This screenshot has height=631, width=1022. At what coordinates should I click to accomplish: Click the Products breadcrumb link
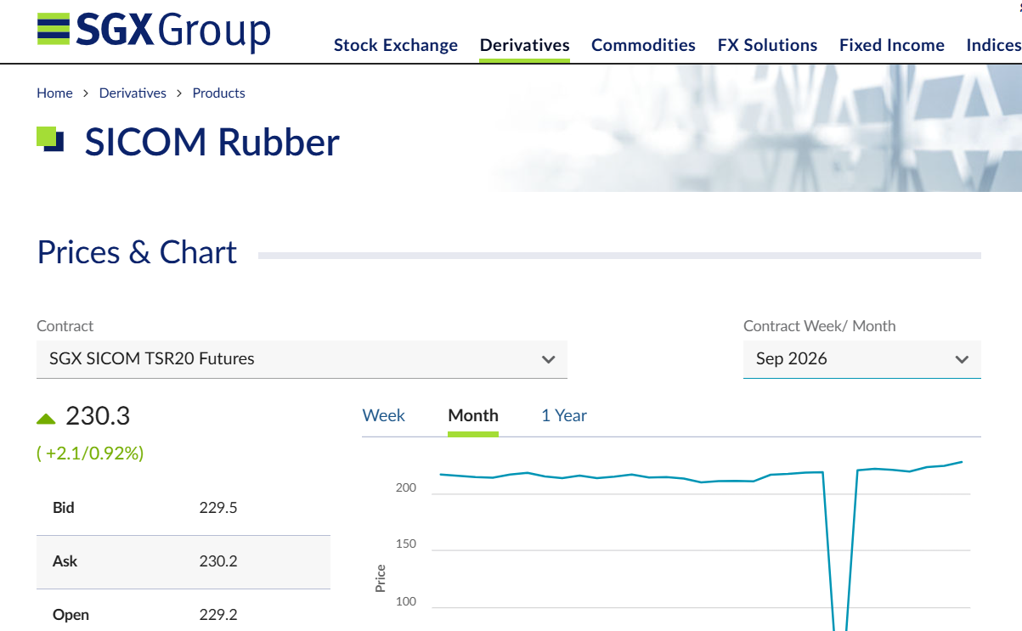pyautogui.click(x=219, y=93)
